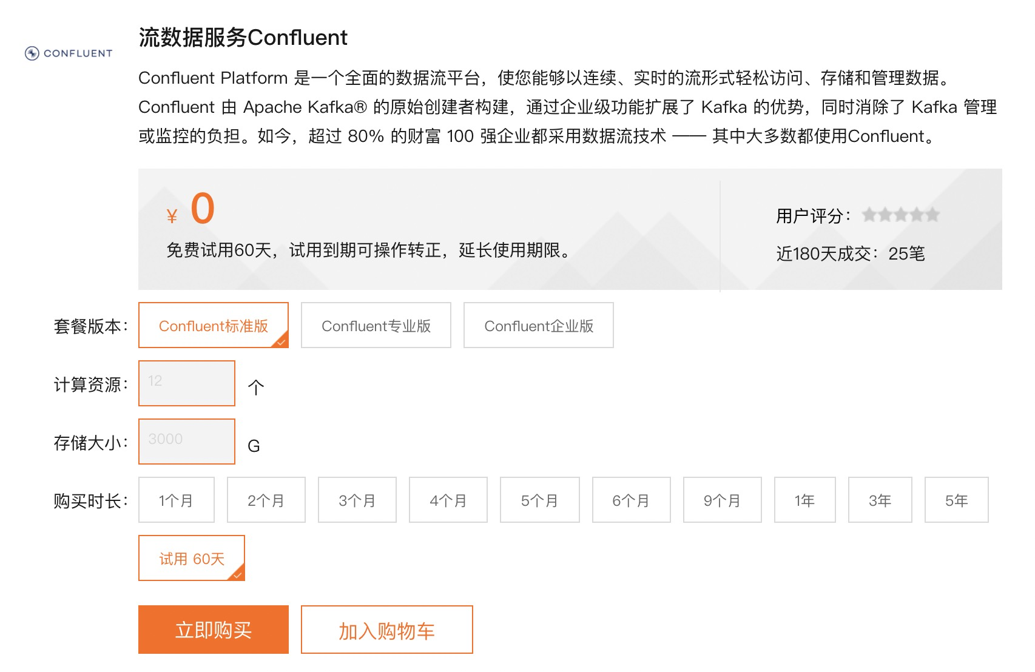The height and width of the screenshot is (672, 1035).
Task: Click the 用户评分 label
Action: [x=814, y=216]
